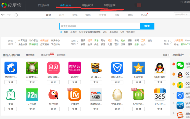
Task: Select the 电子书 navigation tab
Action: click(x=102, y=15)
